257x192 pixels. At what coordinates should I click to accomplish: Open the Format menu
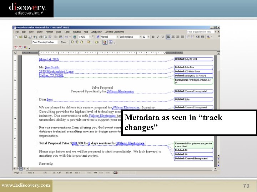pyautogui.click(x=49, y=32)
